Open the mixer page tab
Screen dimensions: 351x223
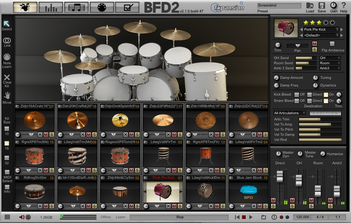click(x=50, y=7)
